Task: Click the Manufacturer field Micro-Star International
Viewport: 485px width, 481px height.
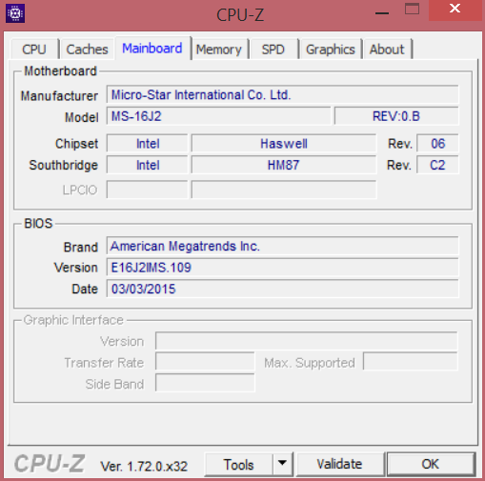Action: click(x=282, y=94)
